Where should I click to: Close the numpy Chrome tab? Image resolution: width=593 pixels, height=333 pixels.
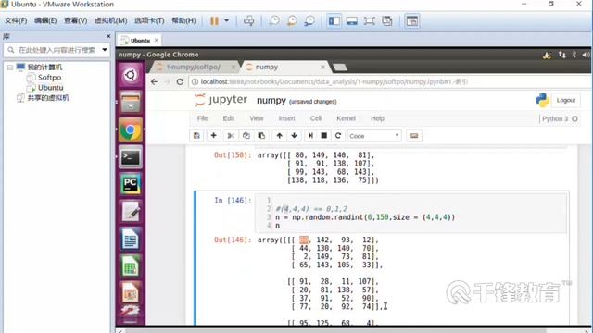click(322, 68)
